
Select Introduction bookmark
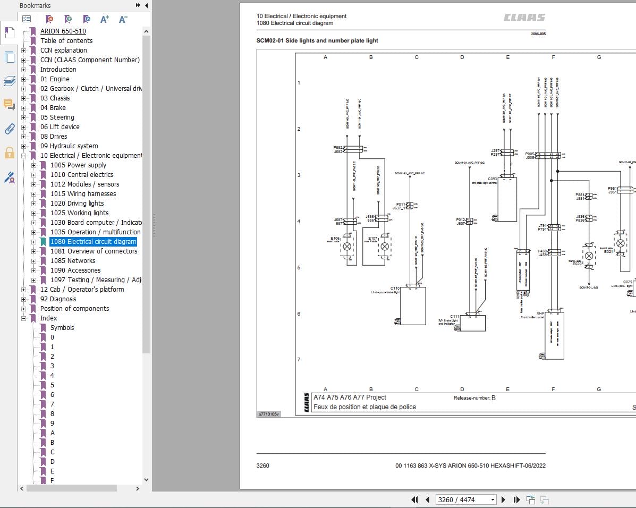click(58, 70)
